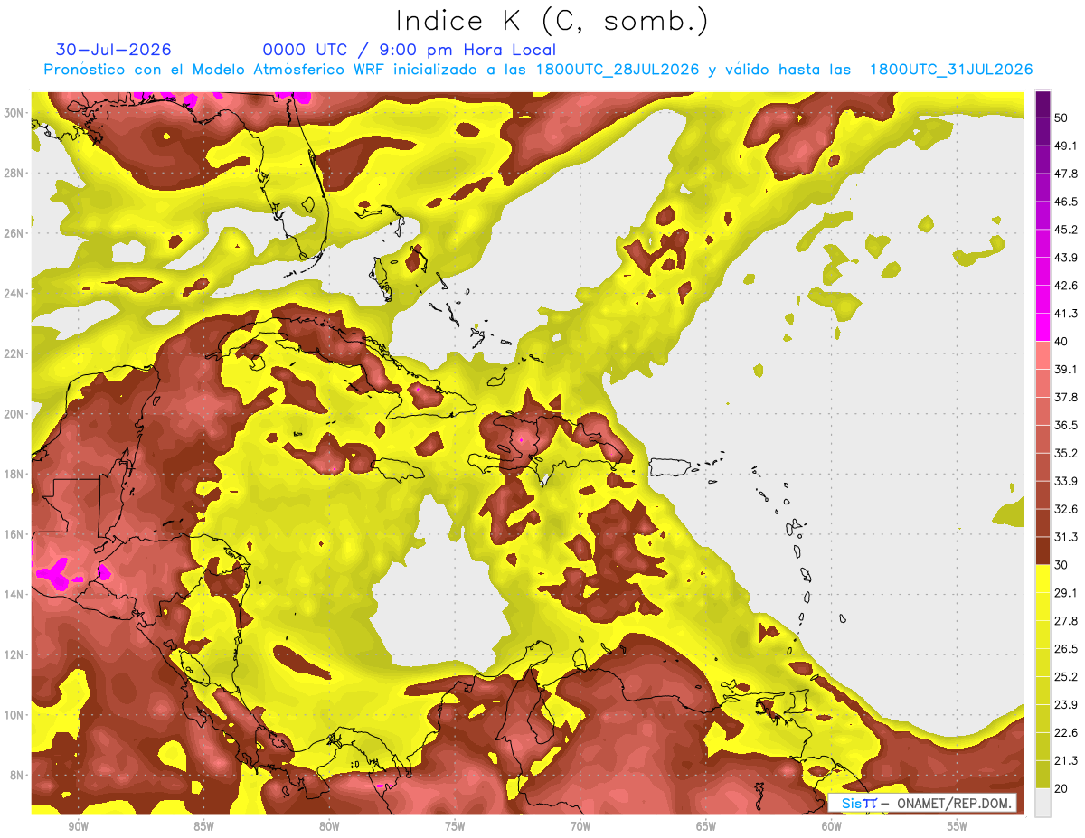This screenshot has height=838, width=1085.
Task: Click the legend value 37.8
Action: [1066, 397]
